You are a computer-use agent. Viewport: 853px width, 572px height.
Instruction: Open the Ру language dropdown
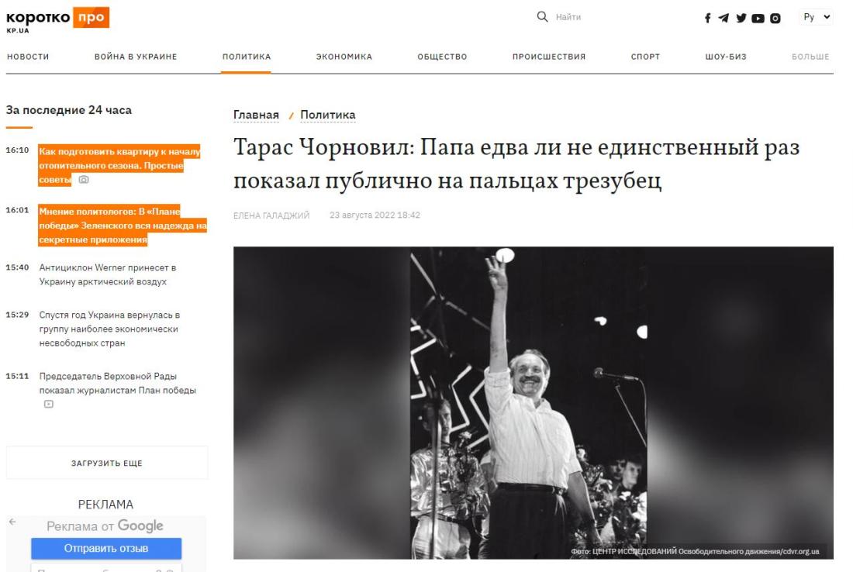(817, 17)
